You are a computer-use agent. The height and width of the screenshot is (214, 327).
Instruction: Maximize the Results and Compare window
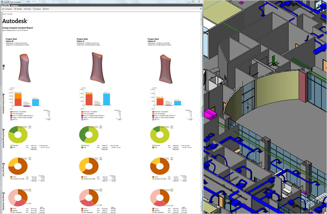pos(193,1)
